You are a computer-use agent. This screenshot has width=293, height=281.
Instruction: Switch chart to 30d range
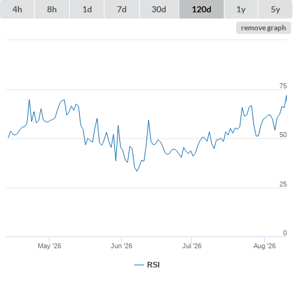159,9
